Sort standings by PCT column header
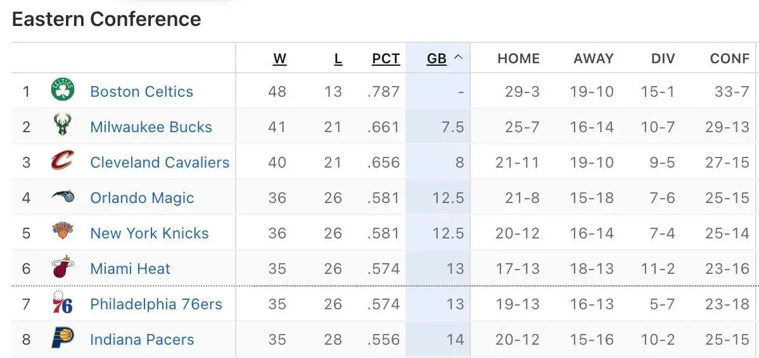Viewport: 759px width, 358px height. click(386, 59)
